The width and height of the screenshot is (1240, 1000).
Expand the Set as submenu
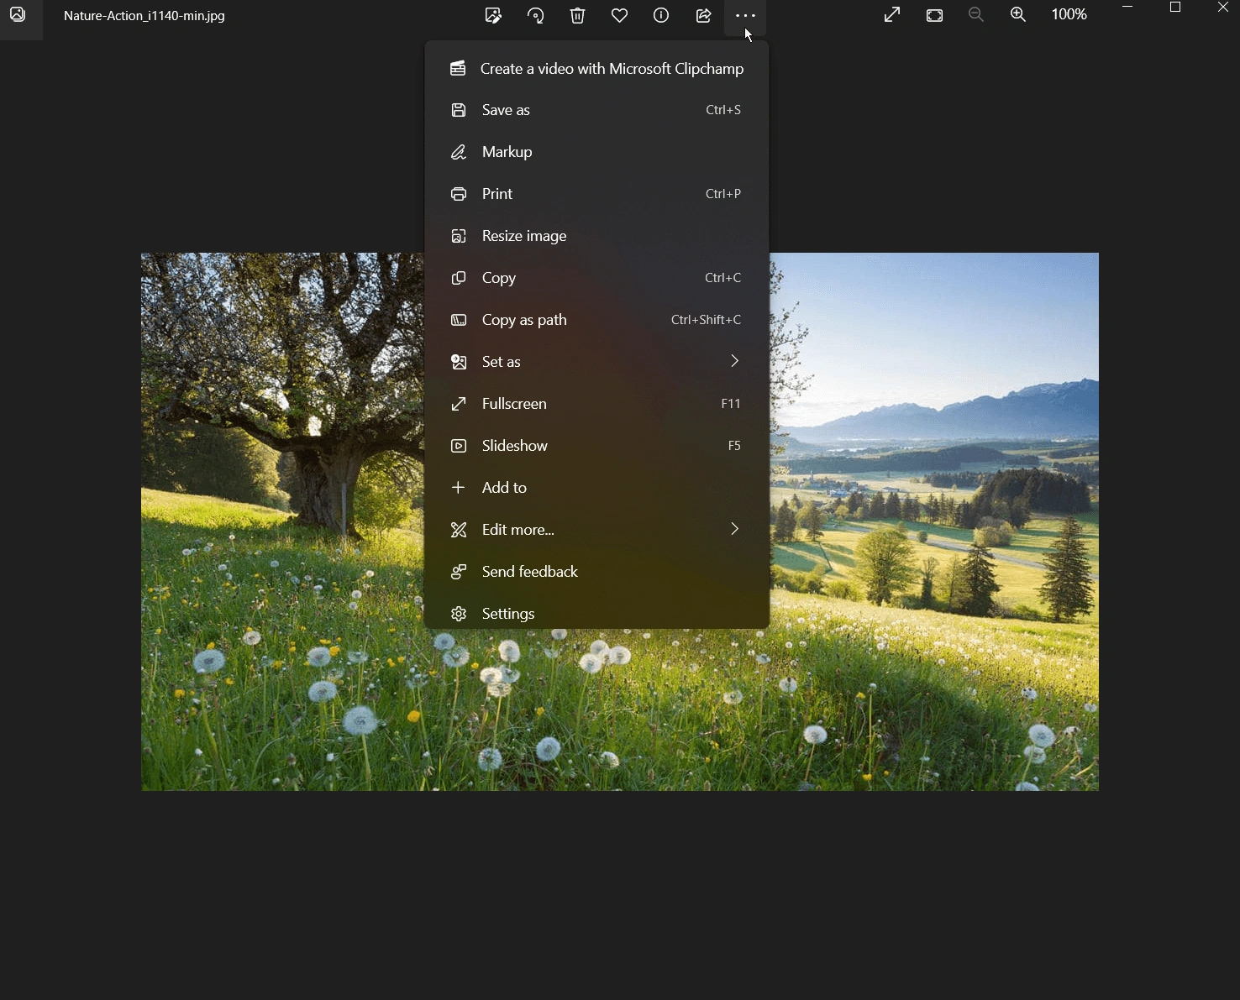(x=596, y=362)
